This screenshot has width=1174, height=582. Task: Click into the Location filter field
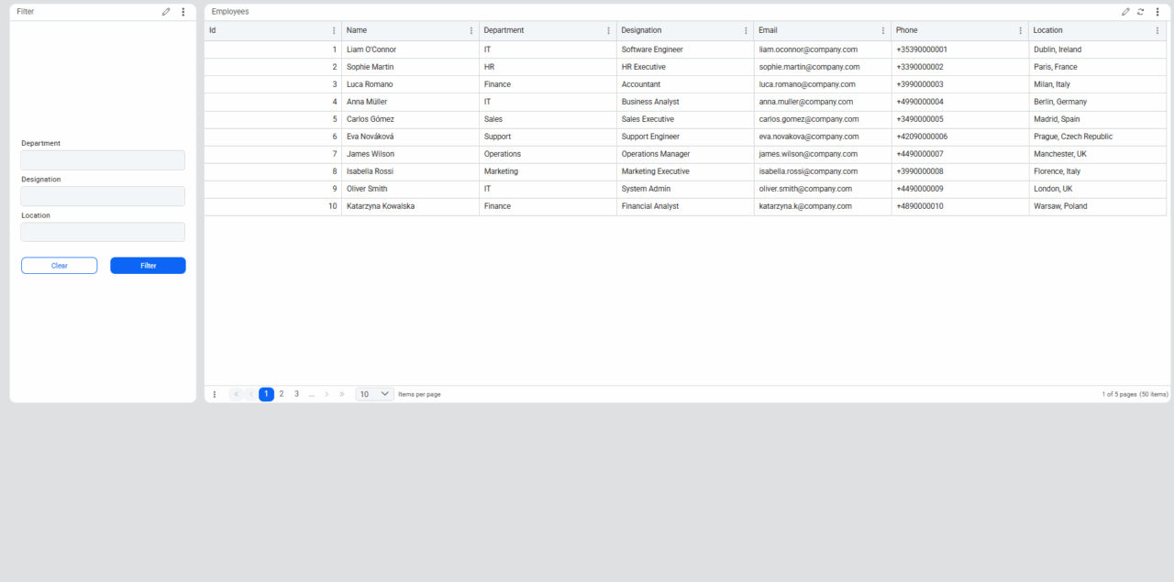[103, 232]
